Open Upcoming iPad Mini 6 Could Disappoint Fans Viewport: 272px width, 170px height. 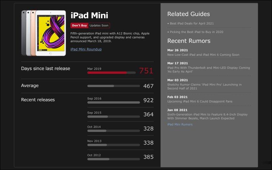(x=200, y=101)
